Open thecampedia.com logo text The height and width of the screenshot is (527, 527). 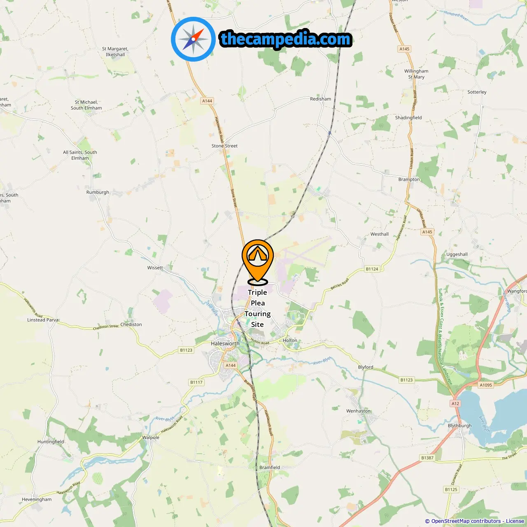point(286,39)
